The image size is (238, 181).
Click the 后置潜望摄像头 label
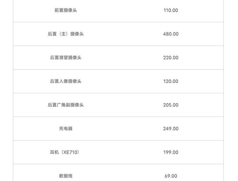(x=65, y=58)
